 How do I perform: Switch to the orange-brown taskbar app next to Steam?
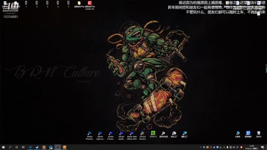[x=44, y=147]
